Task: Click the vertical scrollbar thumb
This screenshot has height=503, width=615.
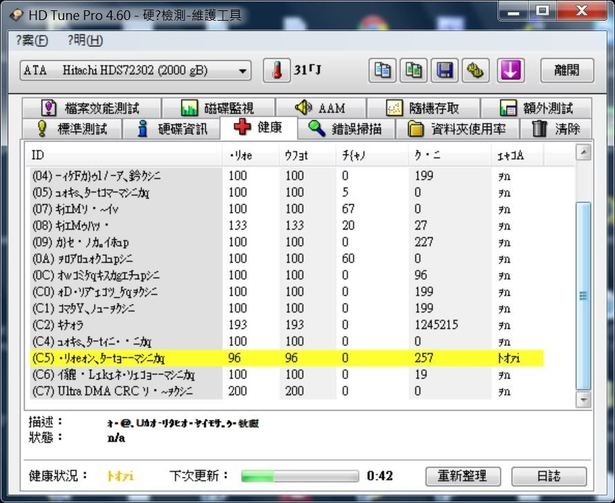Action: (x=584, y=296)
